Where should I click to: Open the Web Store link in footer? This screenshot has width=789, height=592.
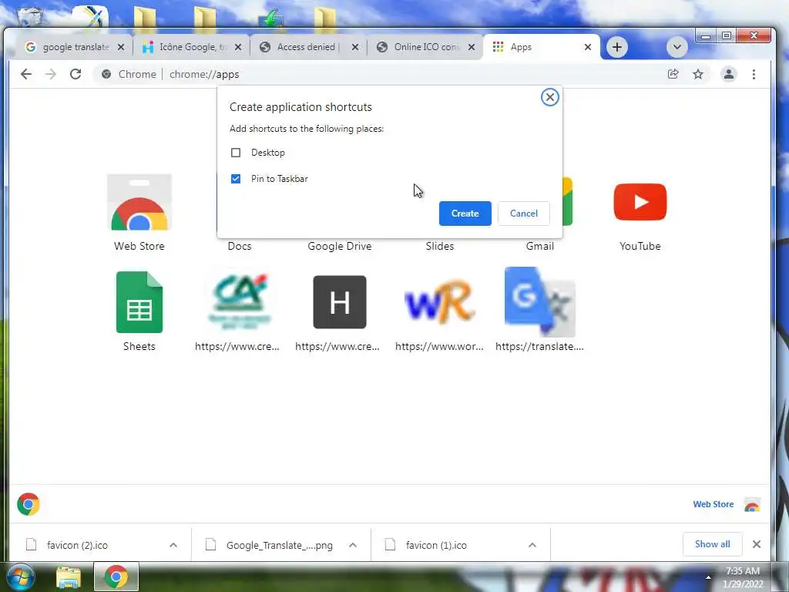coord(713,504)
